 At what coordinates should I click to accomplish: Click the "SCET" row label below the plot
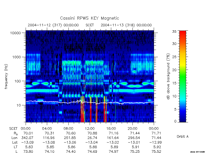(x=13, y=129)
